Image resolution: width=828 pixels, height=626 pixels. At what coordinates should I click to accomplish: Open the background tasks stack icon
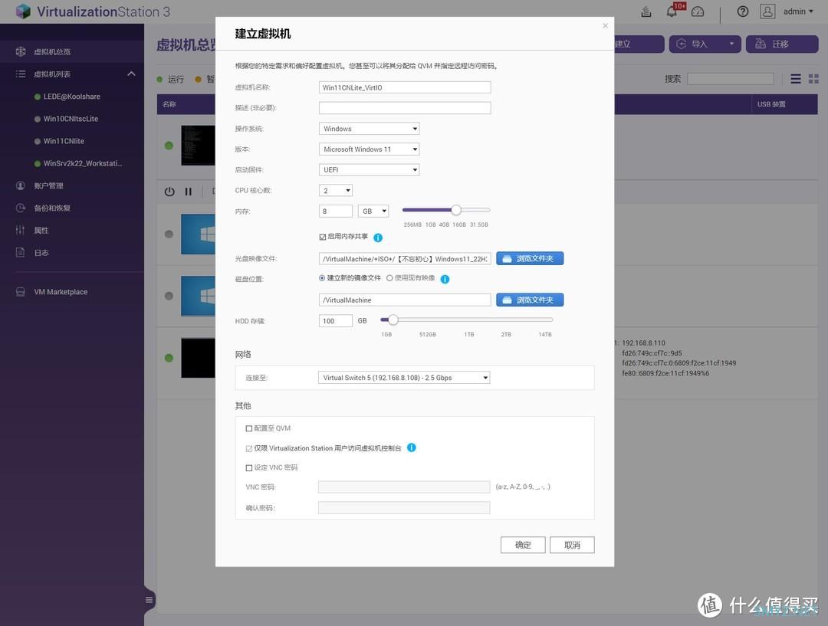646,11
